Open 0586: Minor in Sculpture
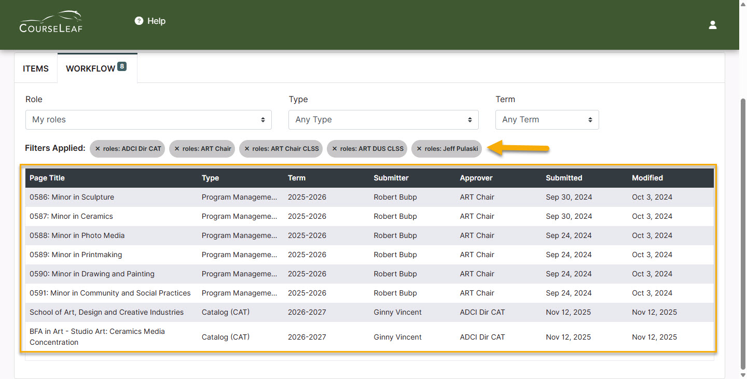Image resolution: width=747 pixels, height=379 pixels. pyautogui.click(x=72, y=197)
